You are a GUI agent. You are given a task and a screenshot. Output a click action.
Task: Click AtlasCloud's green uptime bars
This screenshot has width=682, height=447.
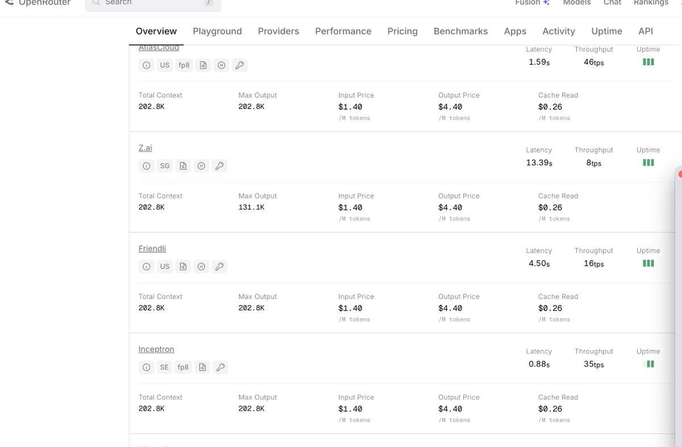(x=648, y=62)
